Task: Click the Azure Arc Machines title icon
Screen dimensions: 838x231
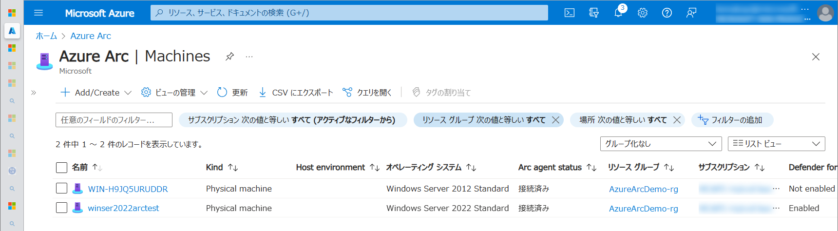Action: coord(45,61)
